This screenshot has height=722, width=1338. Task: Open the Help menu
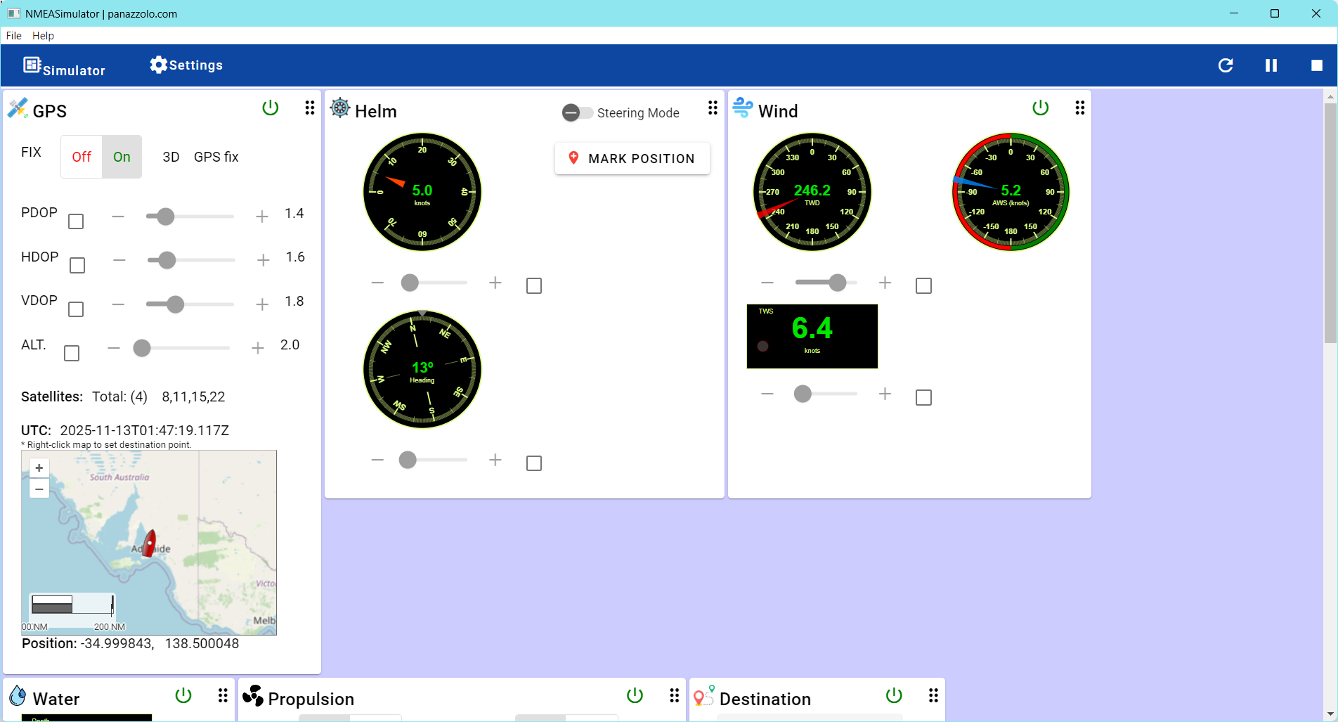coord(43,36)
